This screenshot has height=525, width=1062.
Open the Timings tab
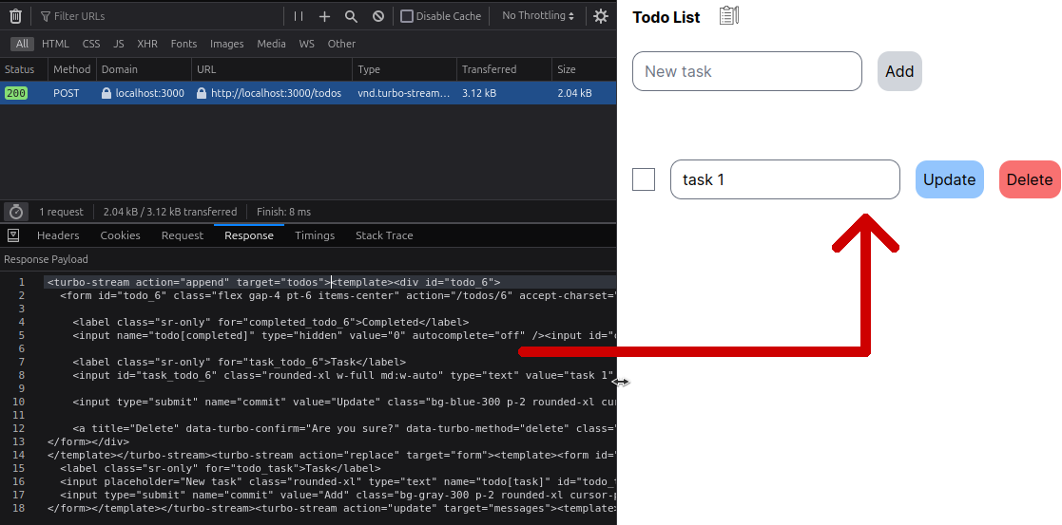click(x=315, y=235)
